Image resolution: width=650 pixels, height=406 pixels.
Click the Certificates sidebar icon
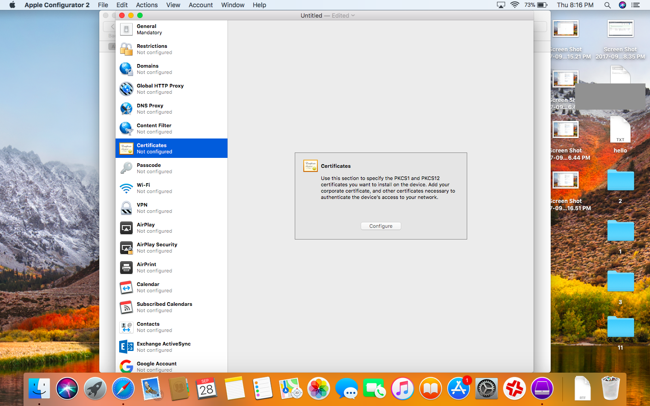click(126, 148)
